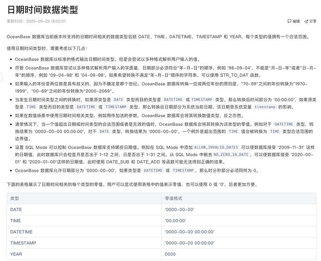Select the YEAR cell in the table
This screenshot has height=261, width=321.
pyautogui.click(x=16, y=254)
